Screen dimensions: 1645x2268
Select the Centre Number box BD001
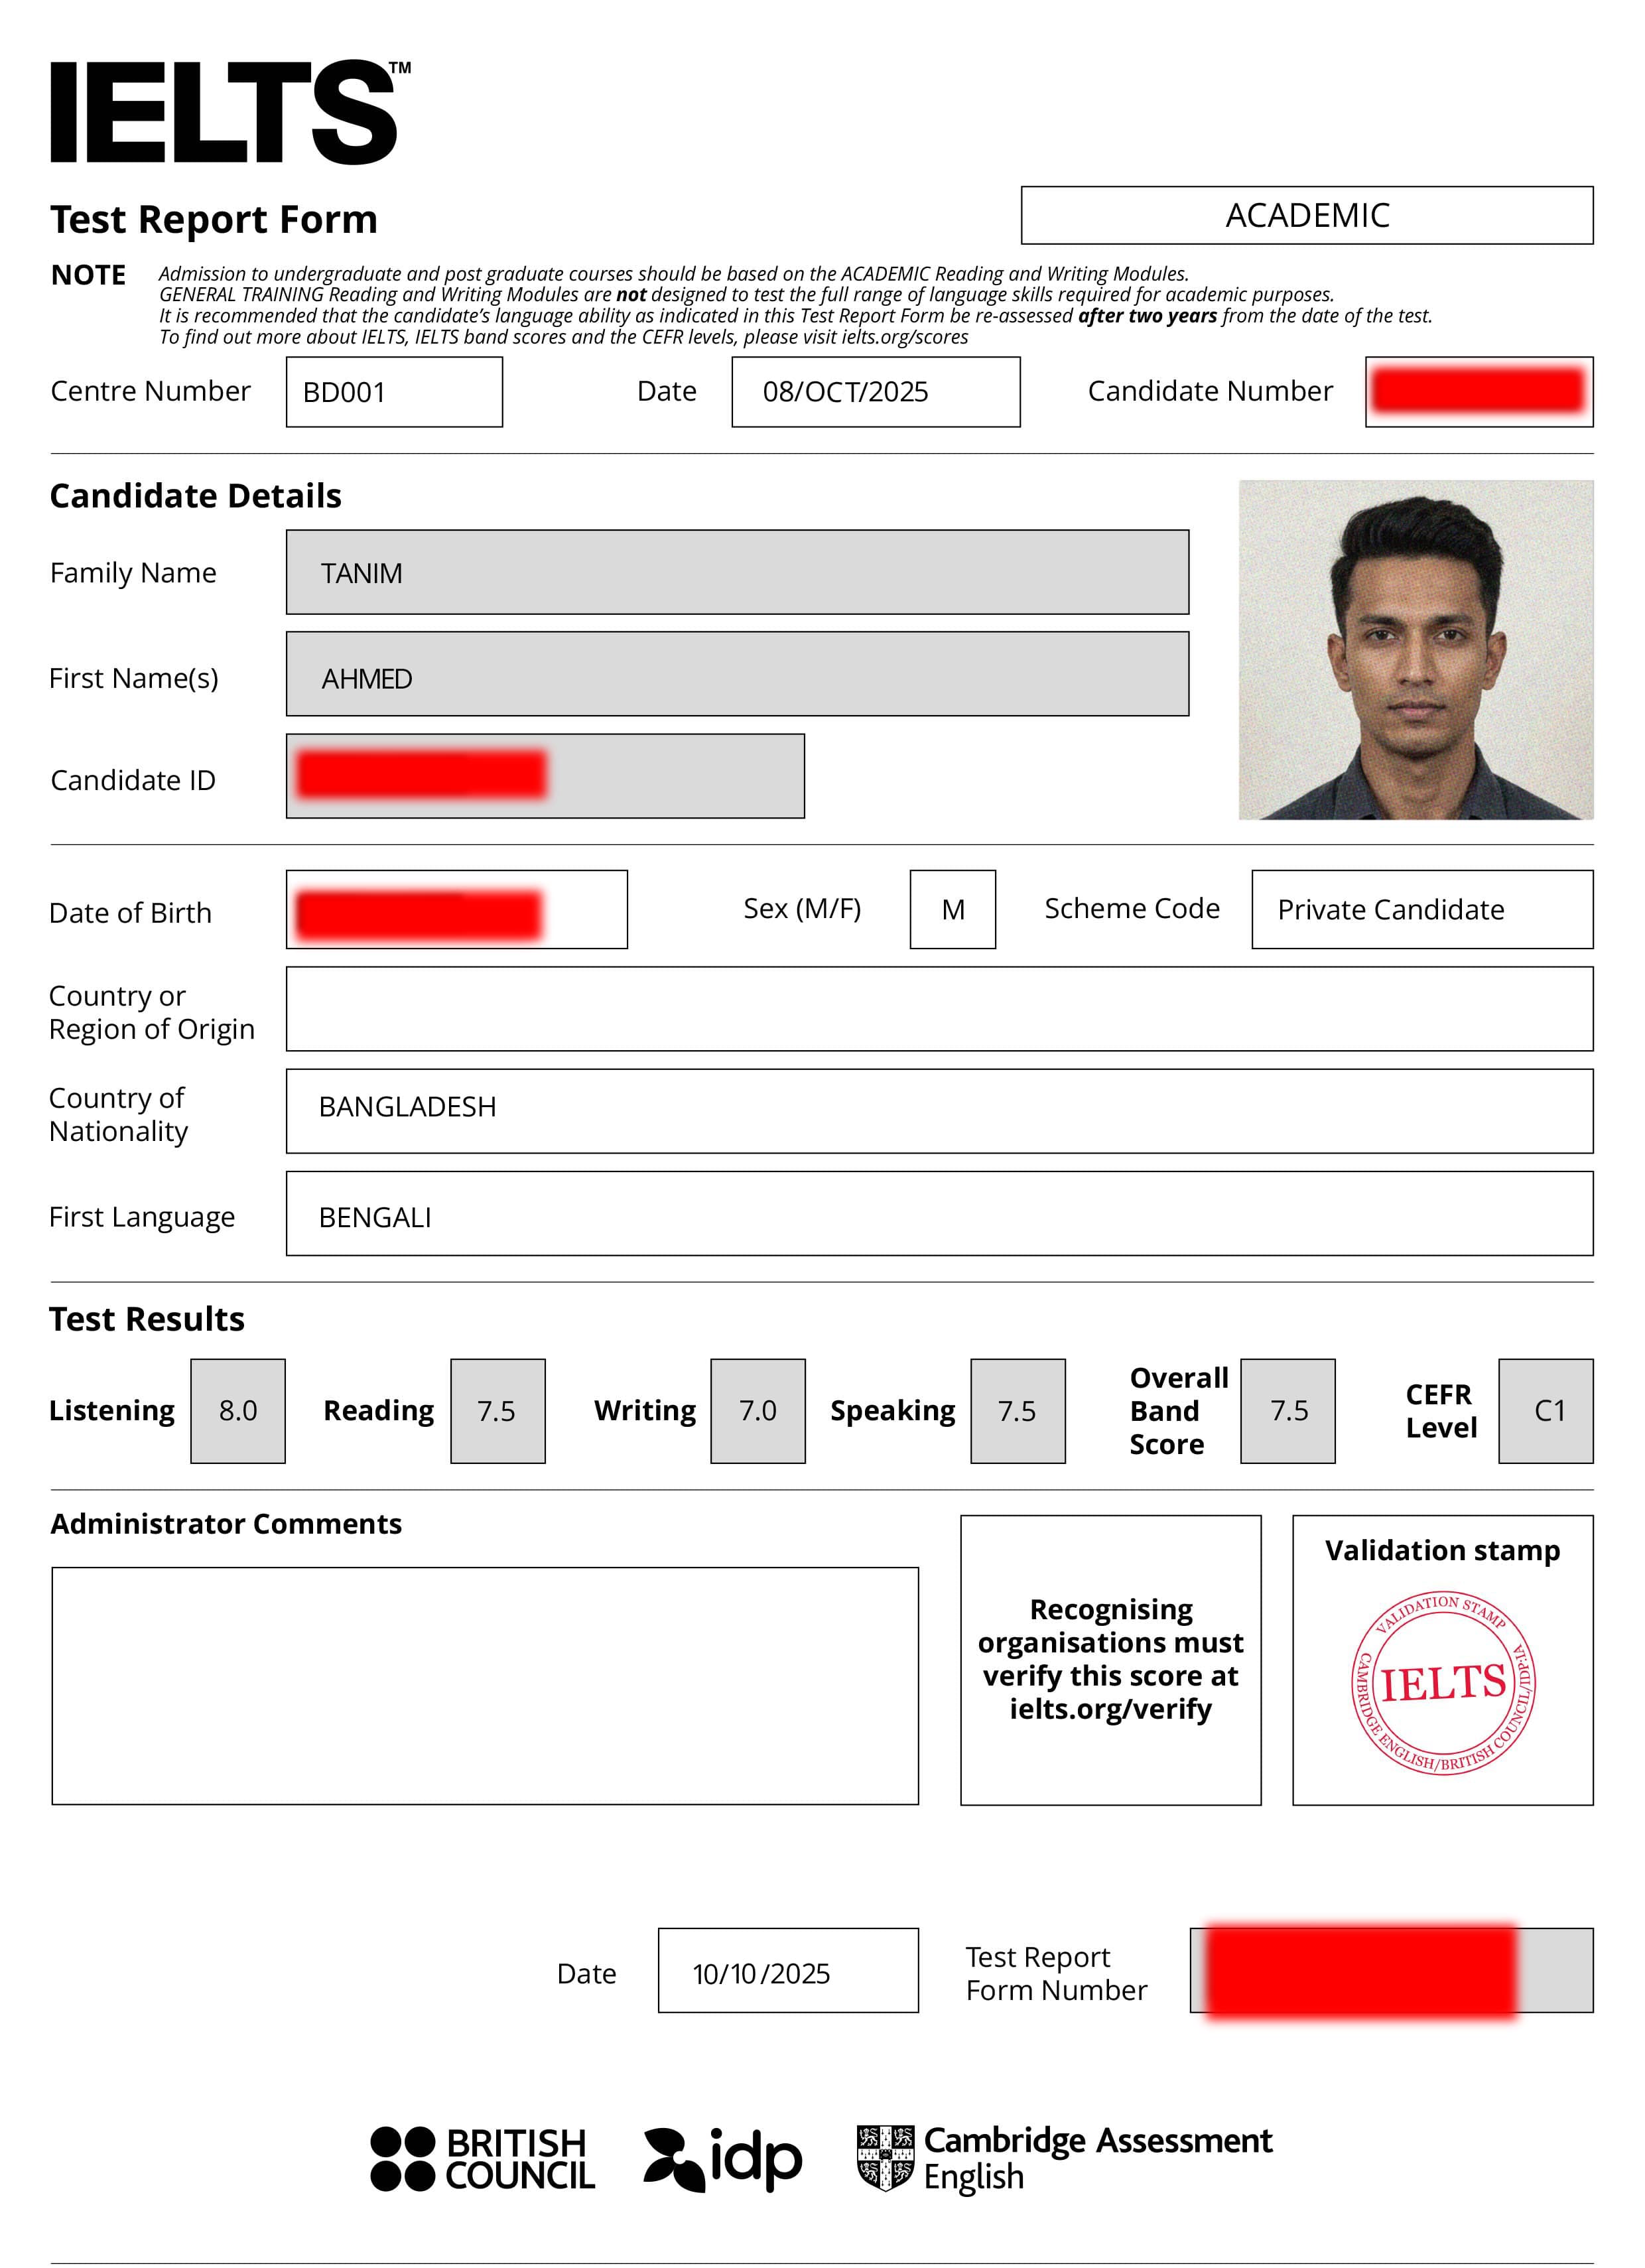tap(394, 391)
